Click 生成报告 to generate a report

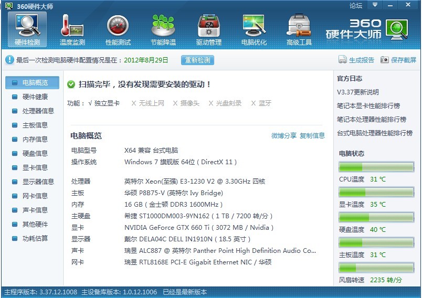(362, 60)
